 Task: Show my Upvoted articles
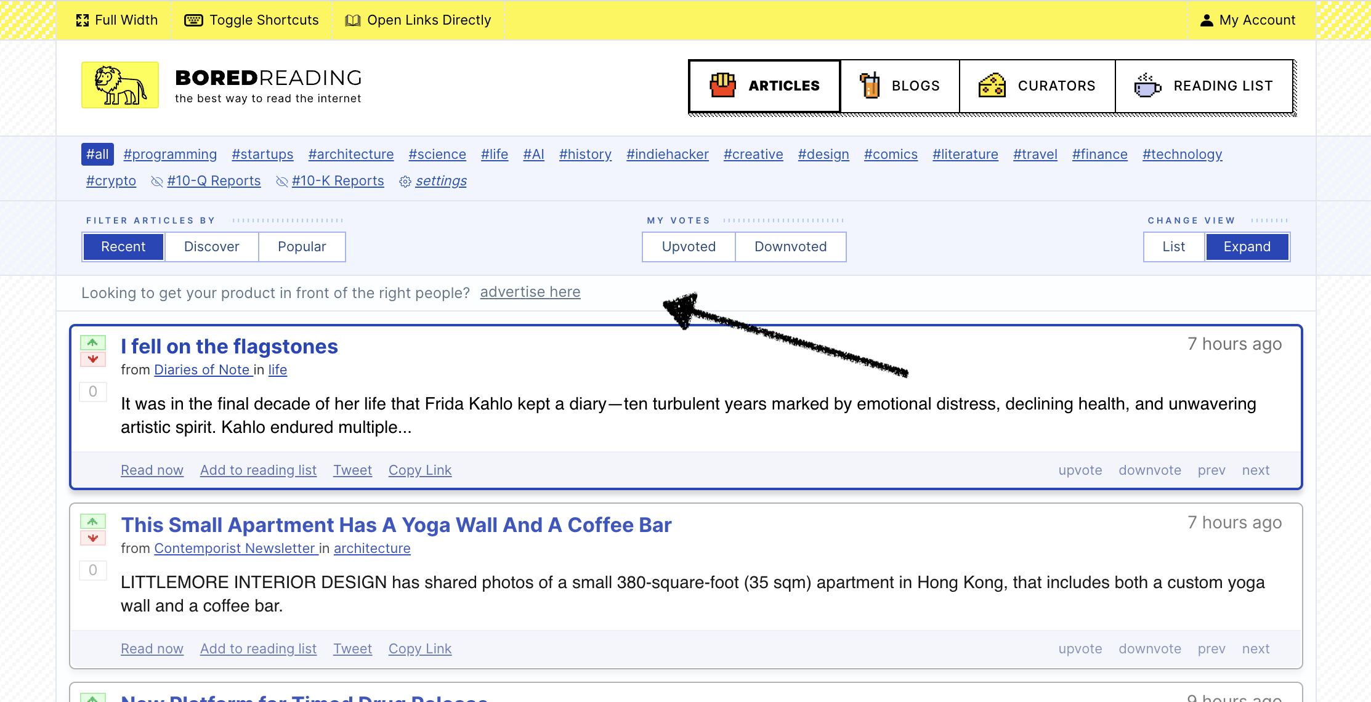click(689, 247)
